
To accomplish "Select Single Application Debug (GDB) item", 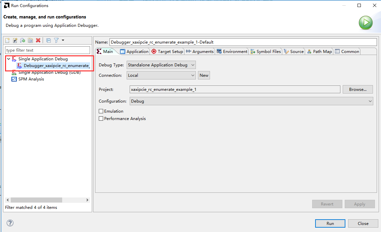I will pyautogui.click(x=50, y=72).
